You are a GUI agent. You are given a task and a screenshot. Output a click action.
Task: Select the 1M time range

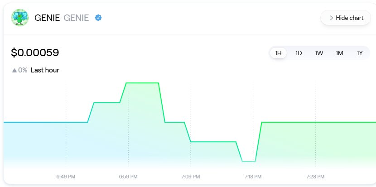pos(339,53)
